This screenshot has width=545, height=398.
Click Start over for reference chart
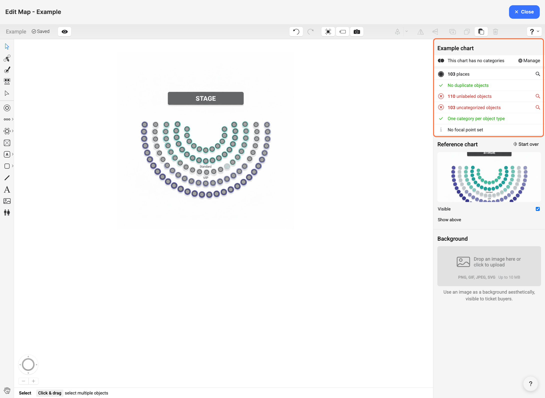tap(526, 144)
